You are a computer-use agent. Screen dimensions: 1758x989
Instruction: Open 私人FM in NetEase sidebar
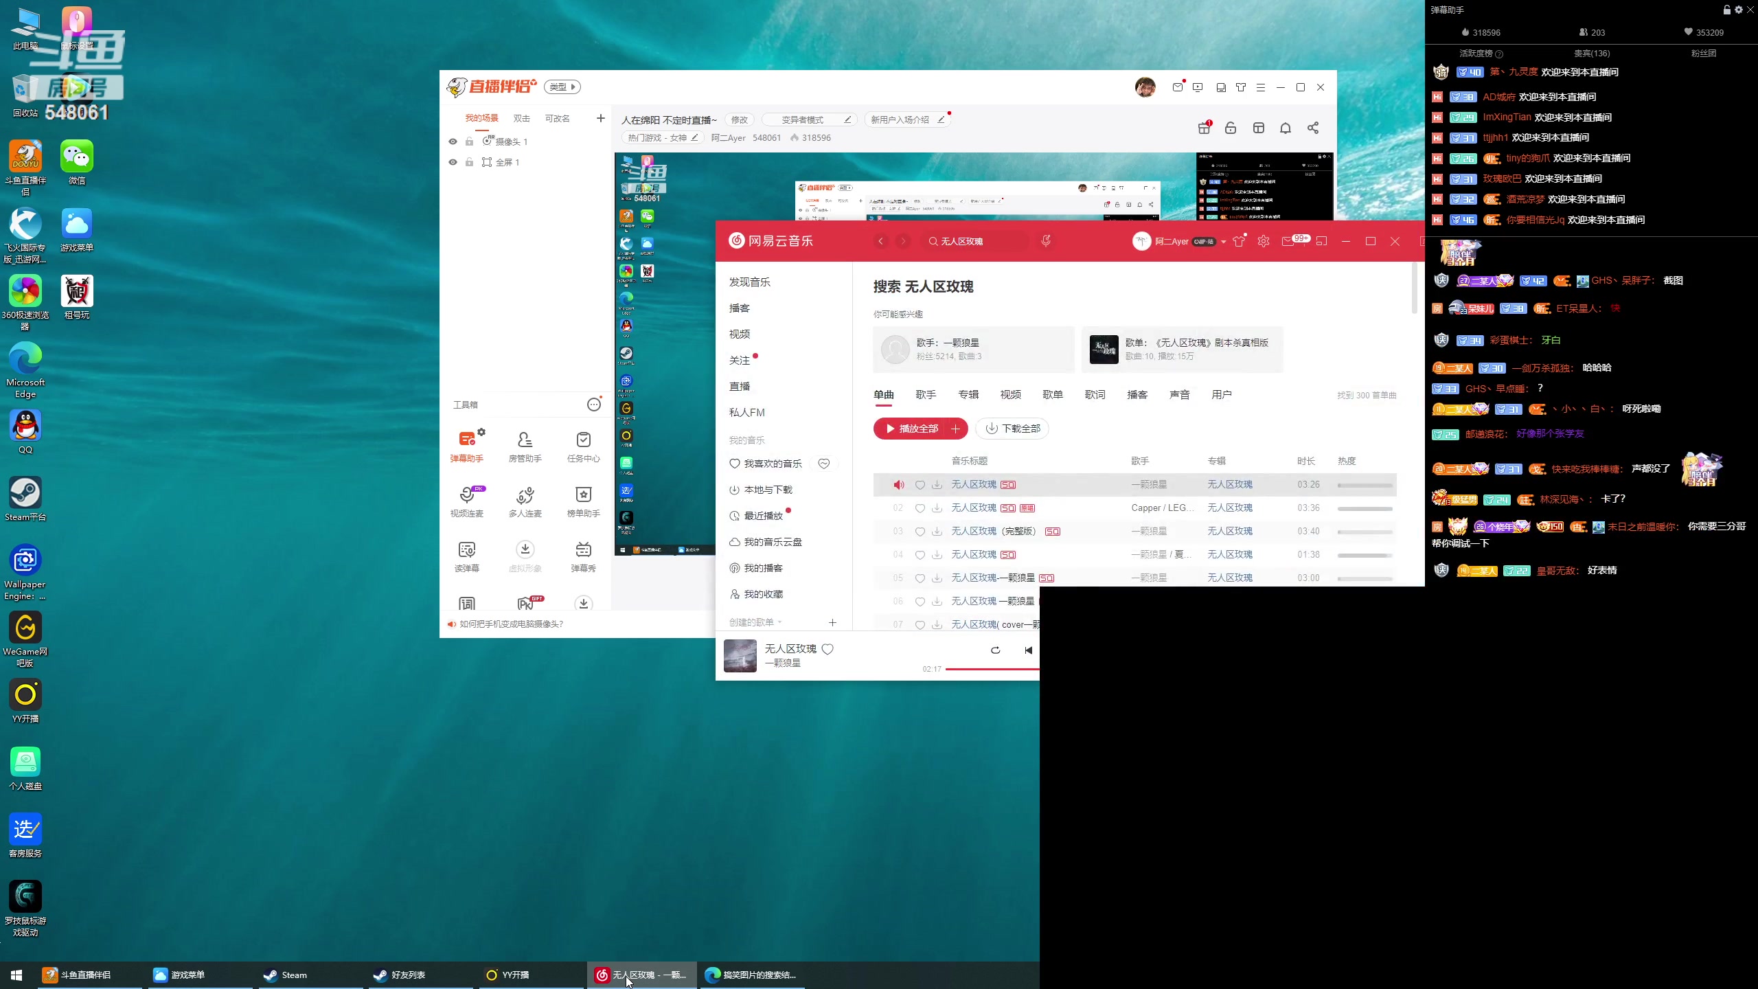747,412
